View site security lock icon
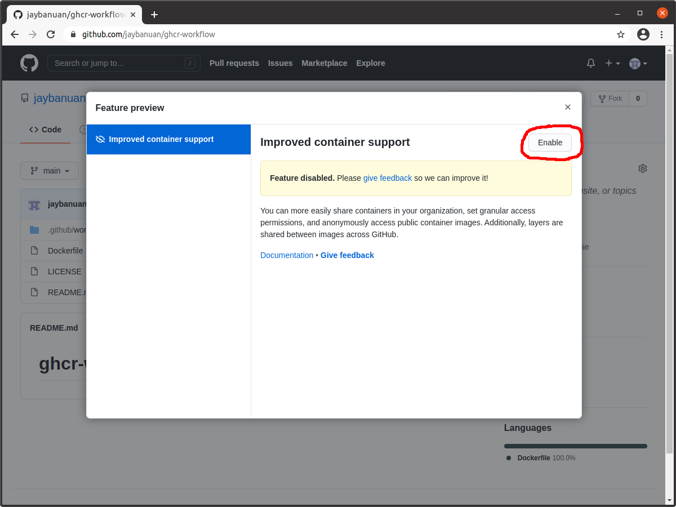Screen dimensions: 676x507 point(73,34)
